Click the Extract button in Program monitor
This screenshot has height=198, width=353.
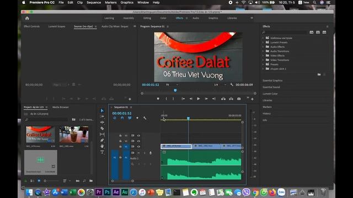[x=231, y=99]
